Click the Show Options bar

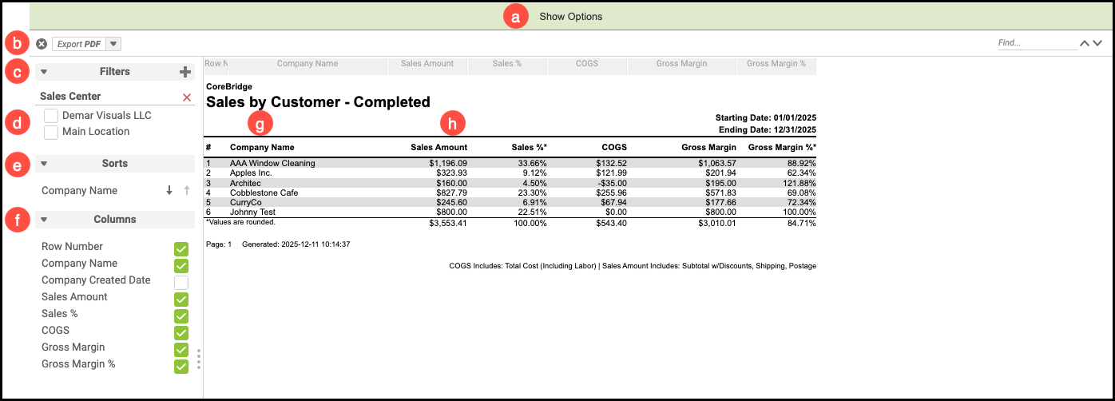570,16
